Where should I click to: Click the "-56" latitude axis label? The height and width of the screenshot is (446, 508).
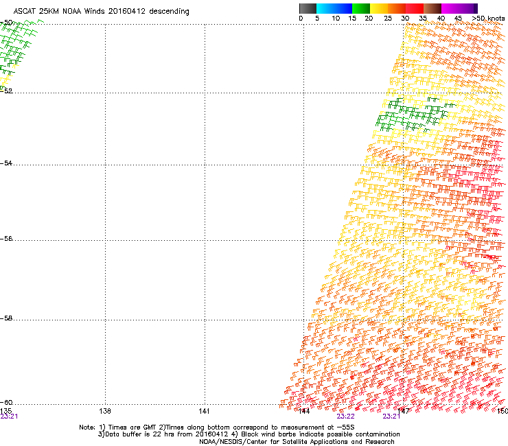(x=6, y=238)
